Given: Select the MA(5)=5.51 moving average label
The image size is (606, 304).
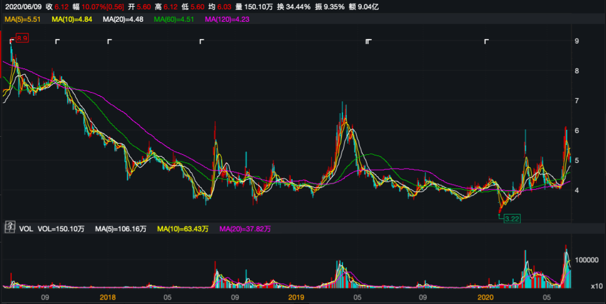Looking at the screenshot, I should coord(22,19).
